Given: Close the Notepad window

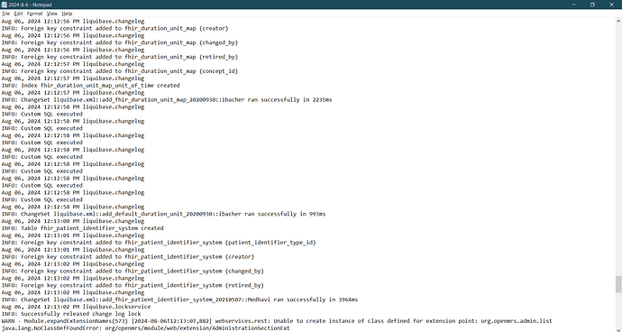Looking at the screenshot, I should click(611, 5).
